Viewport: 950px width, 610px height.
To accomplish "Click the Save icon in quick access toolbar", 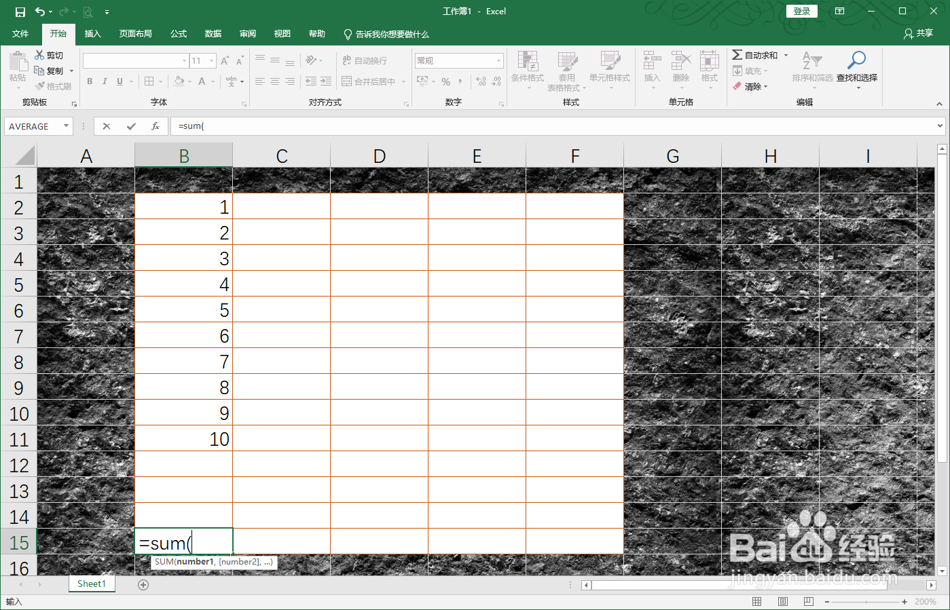I will click(20, 12).
